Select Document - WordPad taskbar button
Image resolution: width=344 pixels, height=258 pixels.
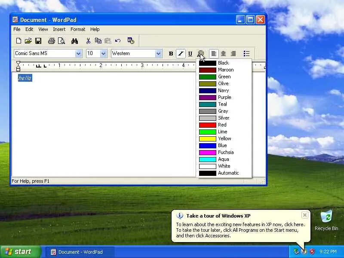pos(80,252)
